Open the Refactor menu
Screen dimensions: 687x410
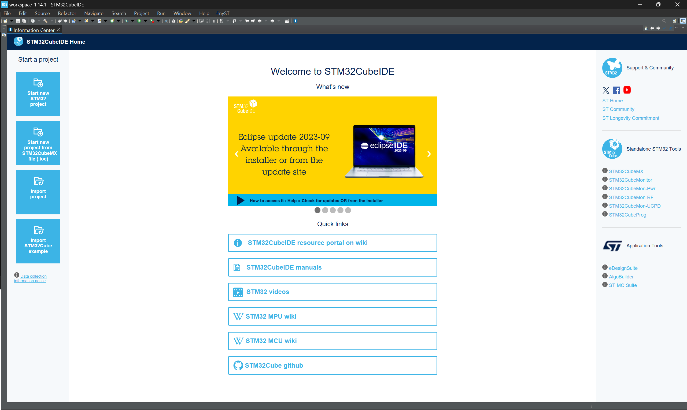point(67,13)
